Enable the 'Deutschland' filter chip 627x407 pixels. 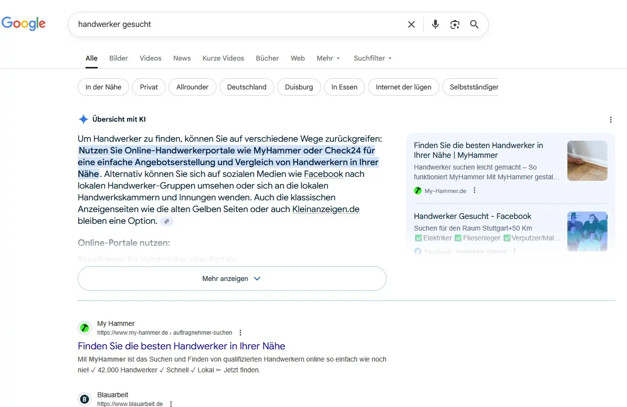coord(246,86)
